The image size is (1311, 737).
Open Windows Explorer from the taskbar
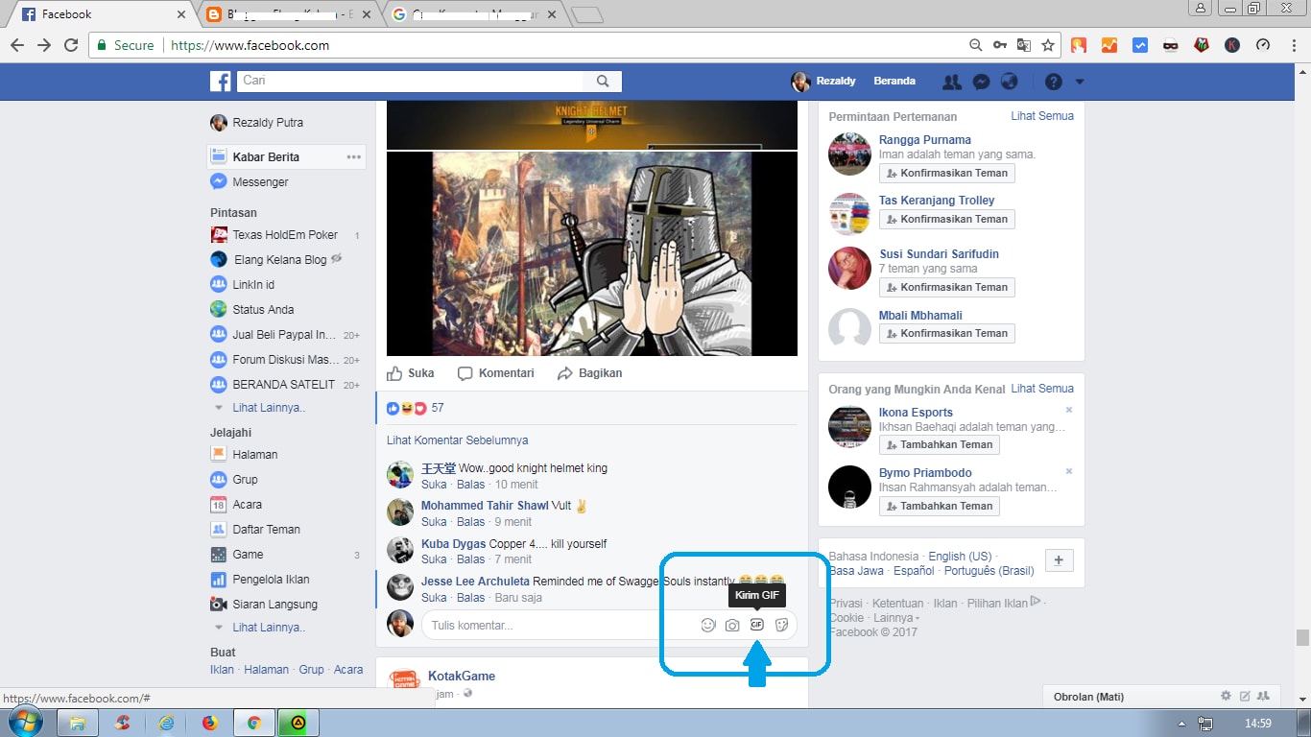coord(78,723)
